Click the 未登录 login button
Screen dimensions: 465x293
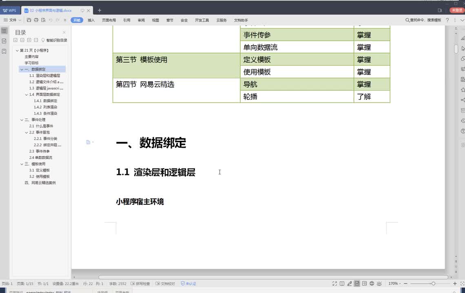point(457,10)
